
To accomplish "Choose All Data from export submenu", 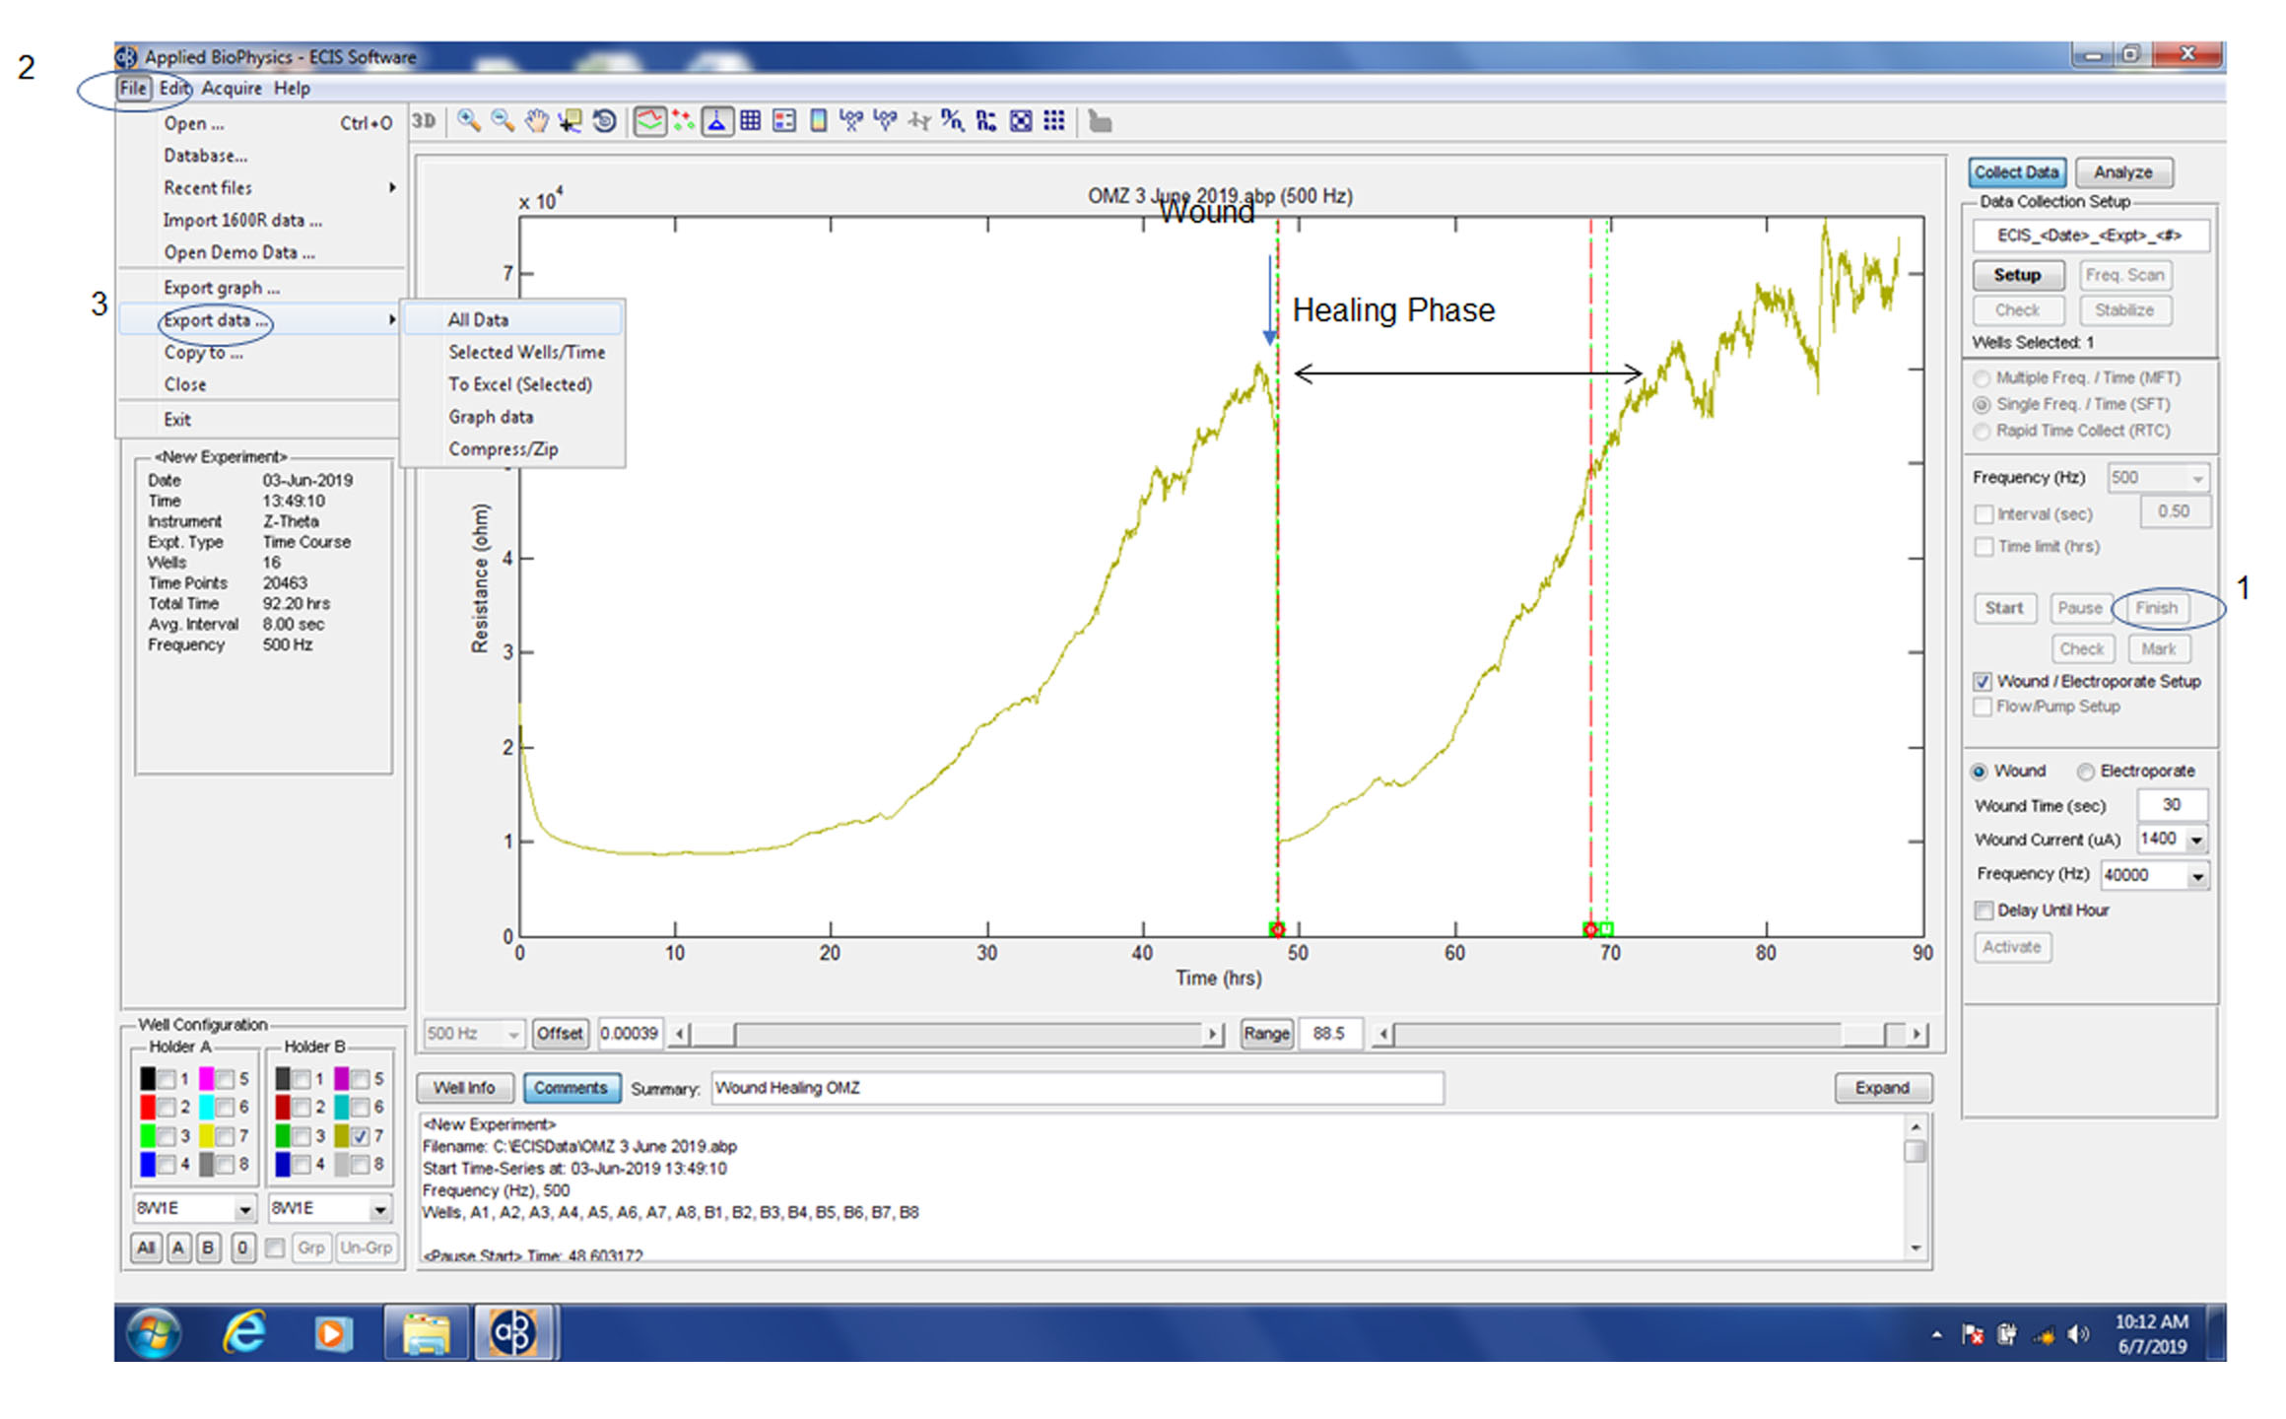I will [x=512, y=320].
